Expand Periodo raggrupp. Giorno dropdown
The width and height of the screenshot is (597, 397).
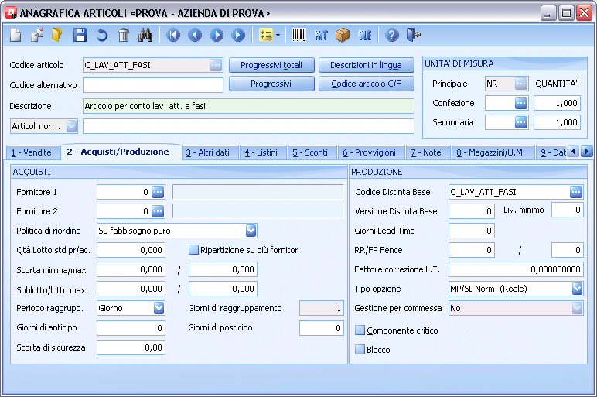click(159, 308)
